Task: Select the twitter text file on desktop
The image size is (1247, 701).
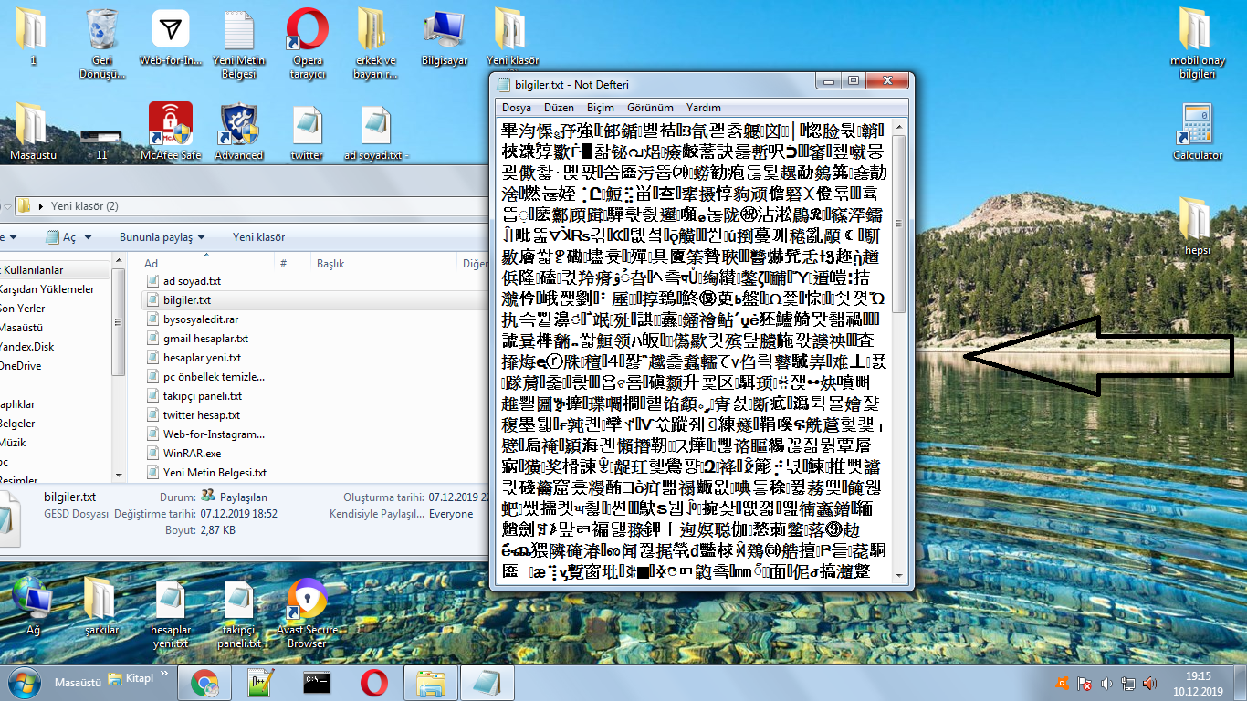Action: pos(307,133)
